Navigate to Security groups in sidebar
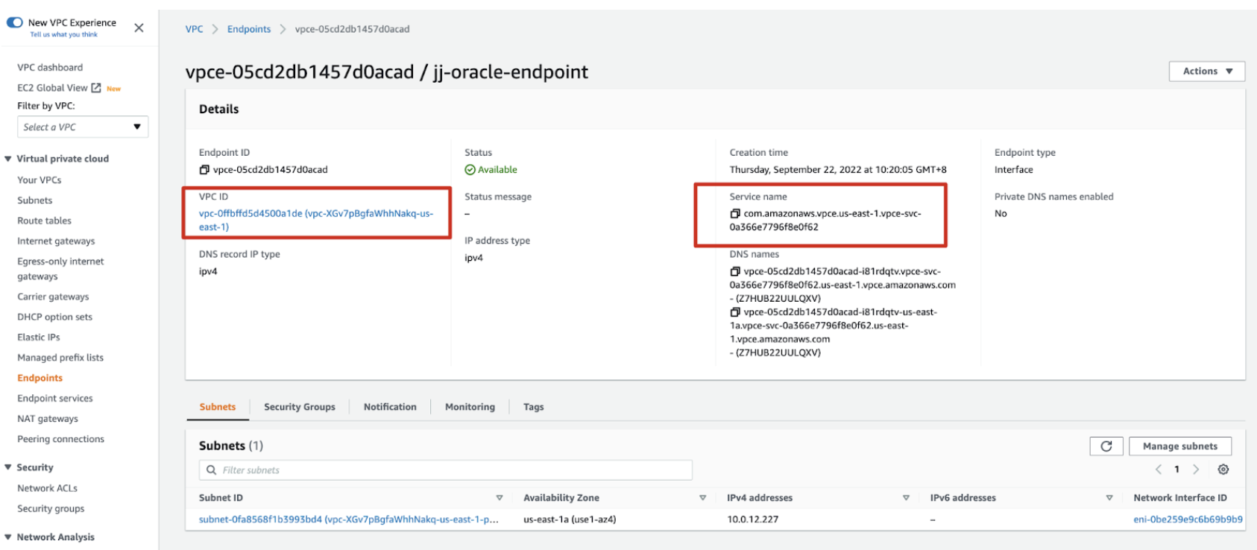 coord(51,509)
